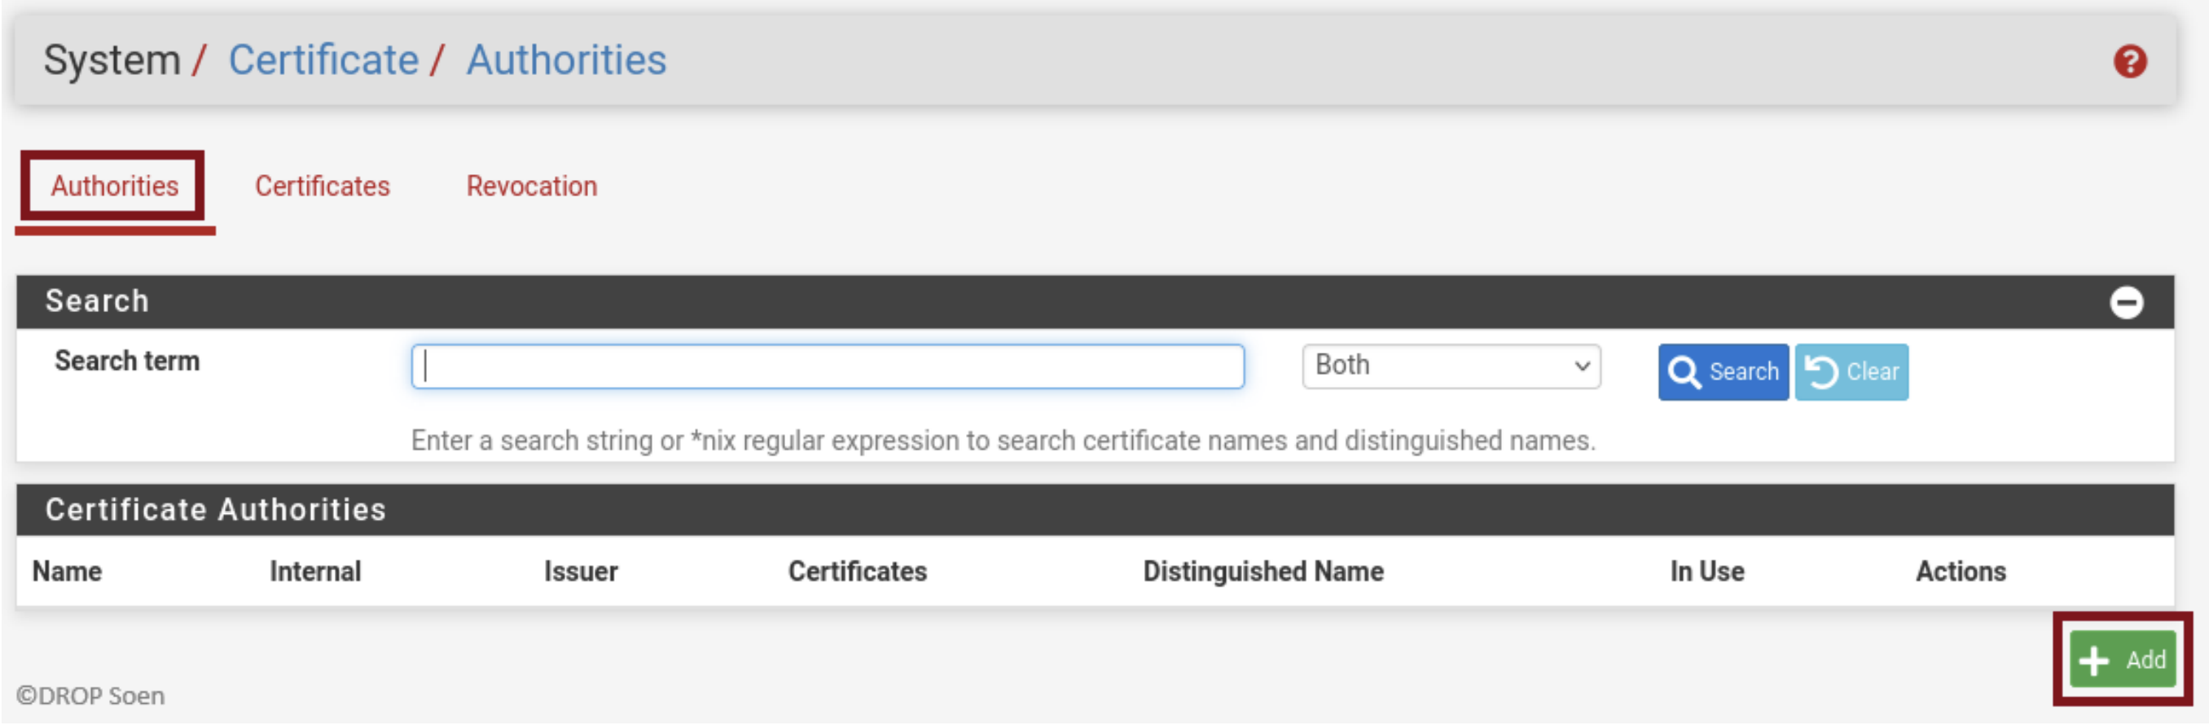Open the red help question mark icon
The width and height of the screenshot is (2209, 725).
pyautogui.click(x=2129, y=62)
